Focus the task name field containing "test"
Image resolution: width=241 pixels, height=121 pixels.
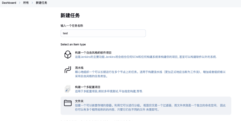pyautogui.click(x=103, y=33)
